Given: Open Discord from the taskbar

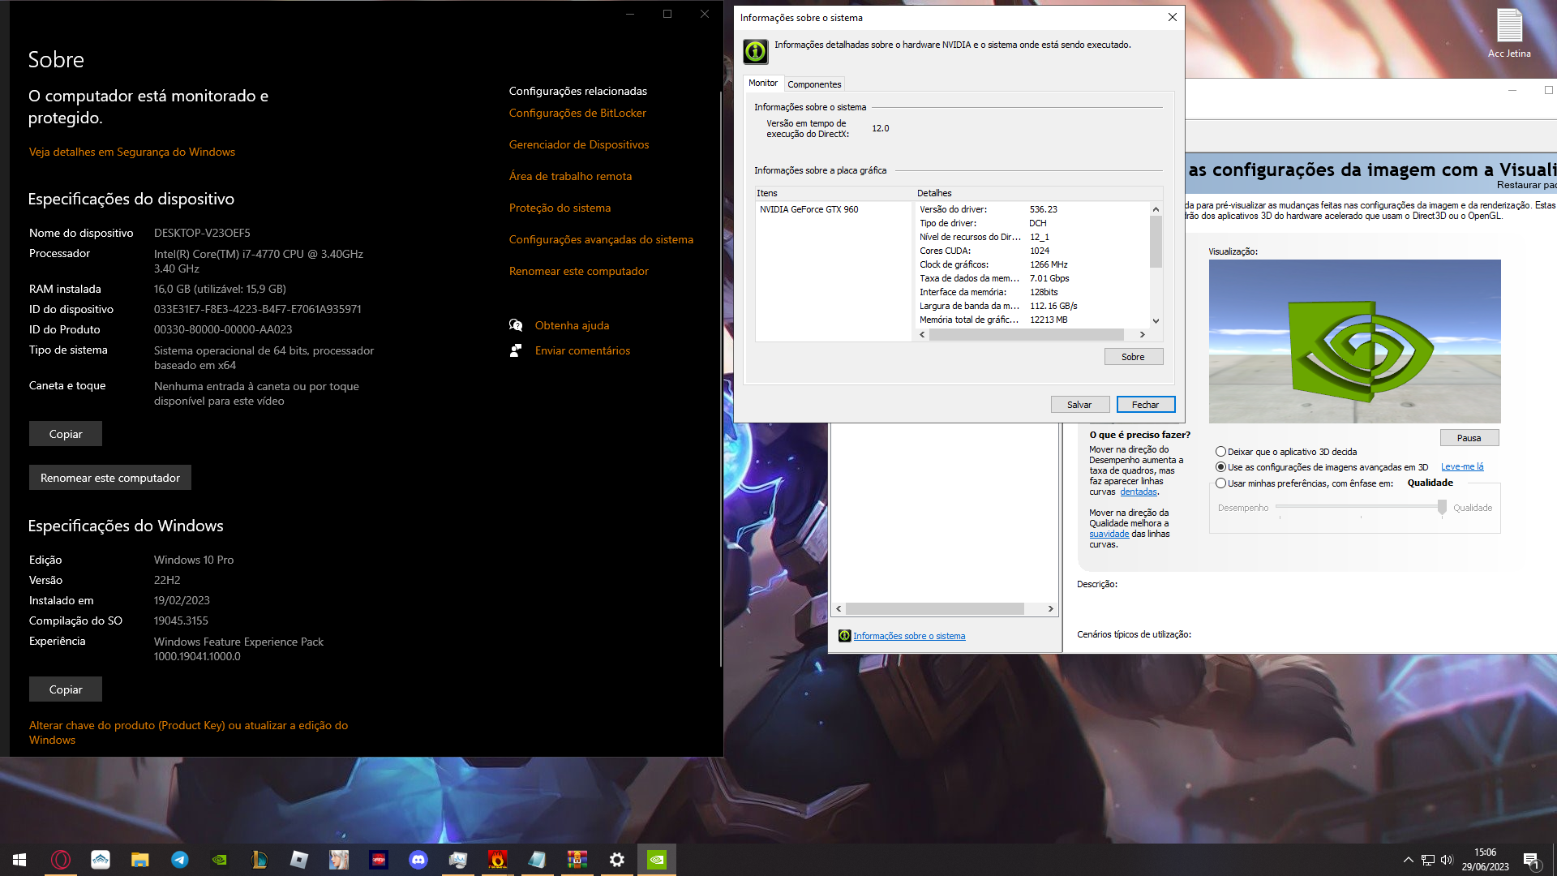Looking at the screenshot, I should [x=418, y=860].
